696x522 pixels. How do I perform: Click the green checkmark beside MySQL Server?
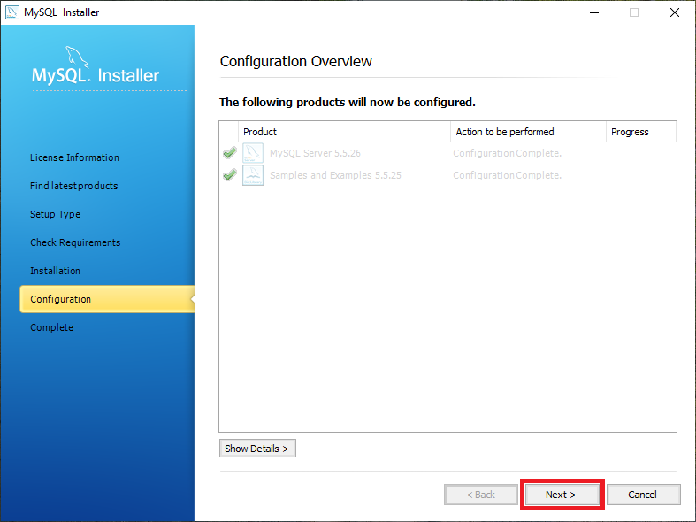tap(229, 153)
